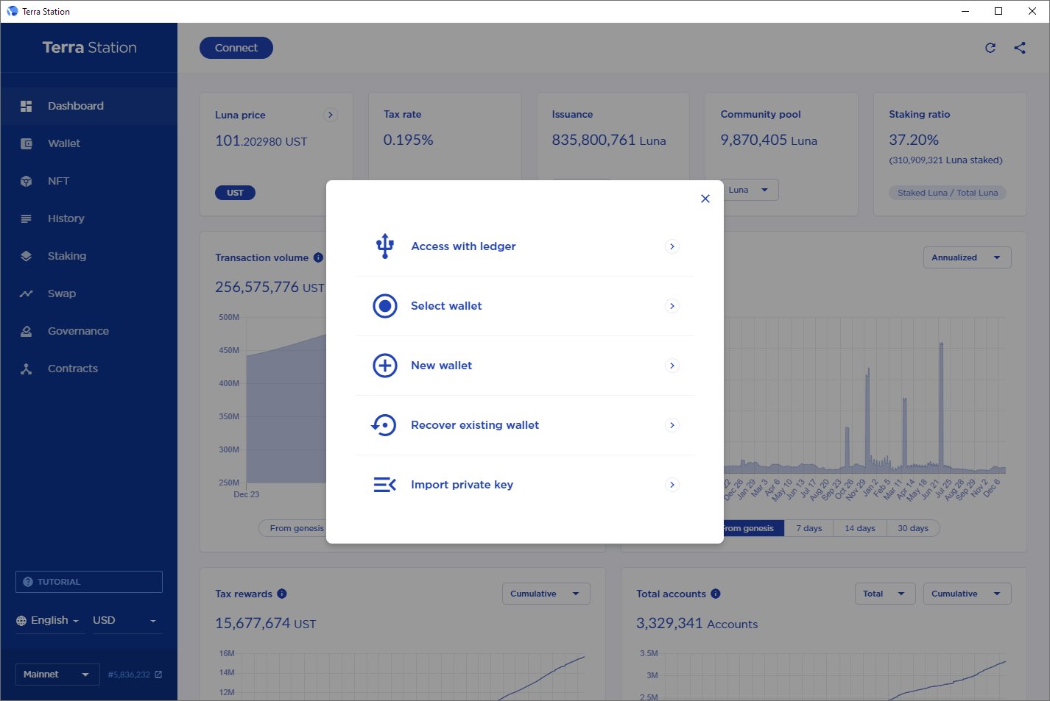Open the Mainnet network dropdown
The height and width of the screenshot is (701, 1050).
coord(57,675)
